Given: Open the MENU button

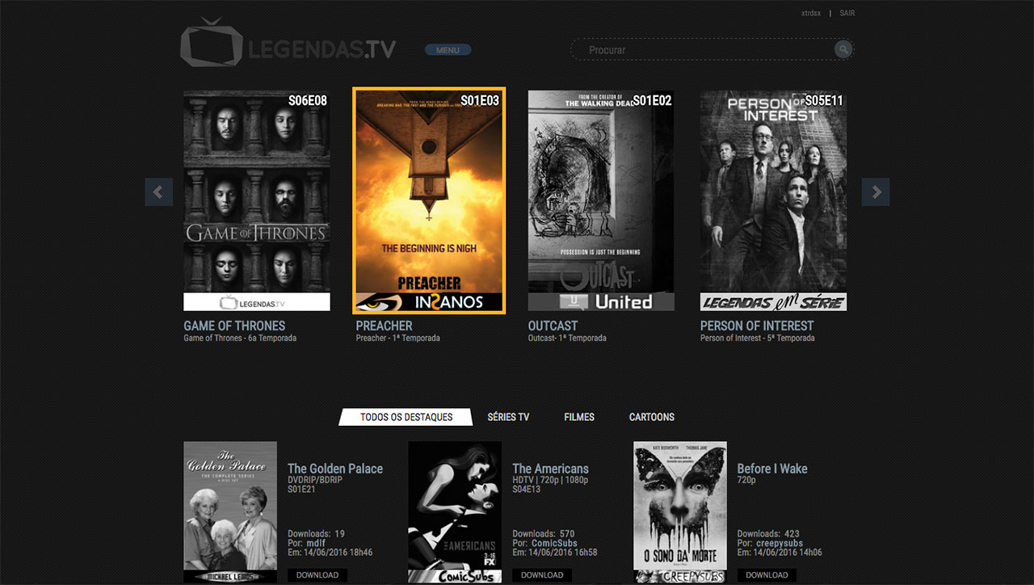Looking at the screenshot, I should click(448, 50).
